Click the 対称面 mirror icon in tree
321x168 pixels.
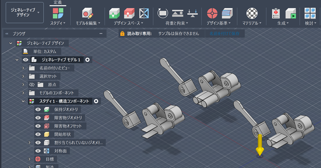[46, 151]
